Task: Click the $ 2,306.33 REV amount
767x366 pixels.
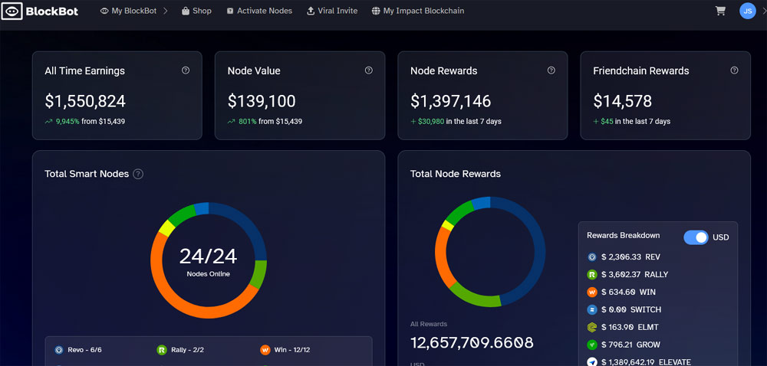Action: [631, 257]
